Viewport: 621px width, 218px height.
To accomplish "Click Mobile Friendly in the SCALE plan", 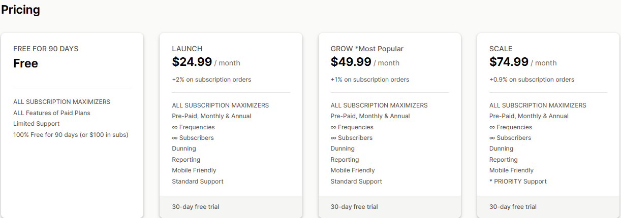I will (x=511, y=170).
